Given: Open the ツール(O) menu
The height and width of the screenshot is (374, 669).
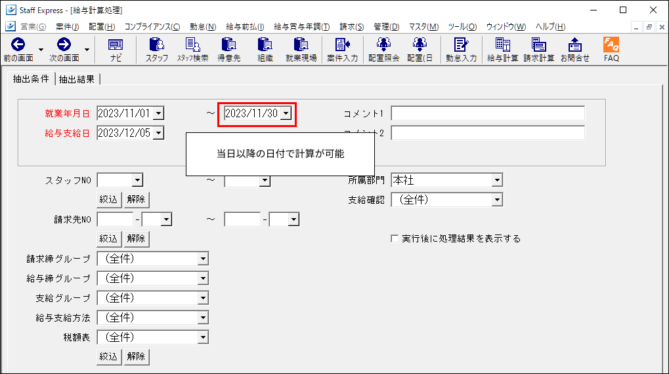Looking at the screenshot, I should point(462,27).
